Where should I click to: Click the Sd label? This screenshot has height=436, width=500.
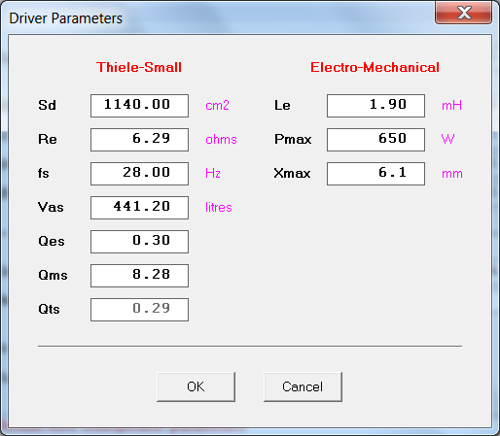47,105
